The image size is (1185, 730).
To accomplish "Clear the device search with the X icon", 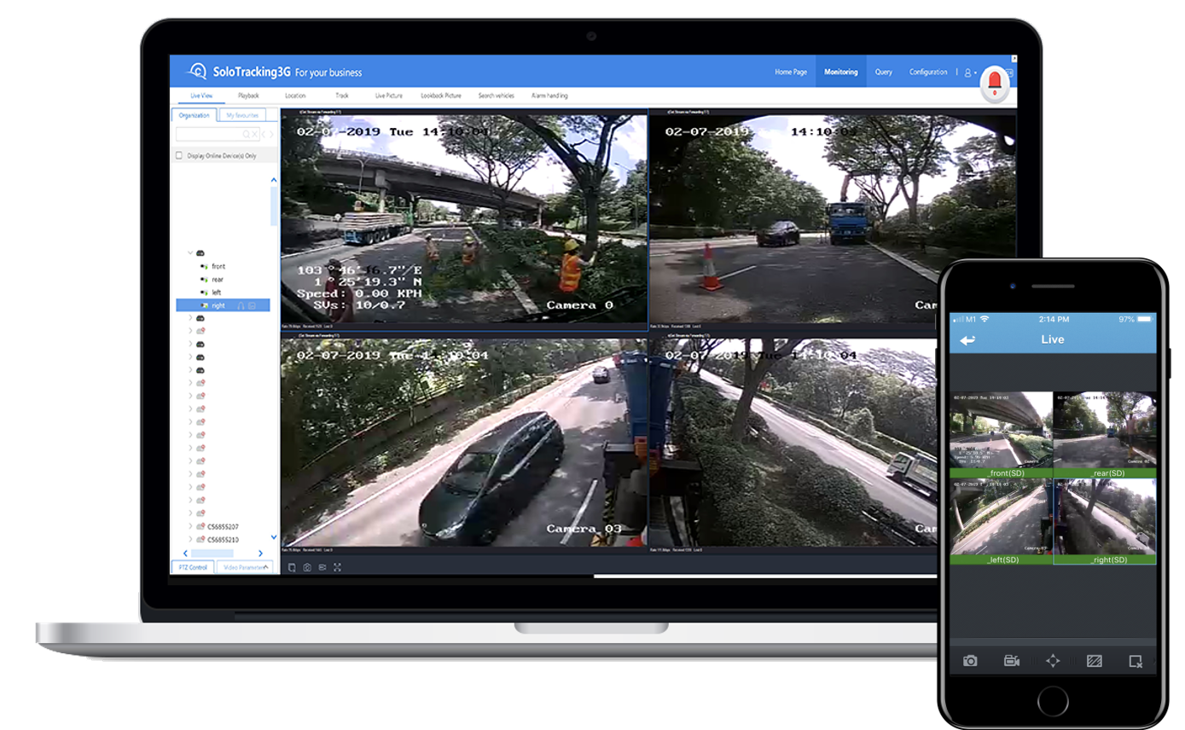I will [x=255, y=135].
